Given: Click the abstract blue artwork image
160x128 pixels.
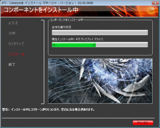Looking at the screenshot, I should pyautogui.click(x=100, y=81).
